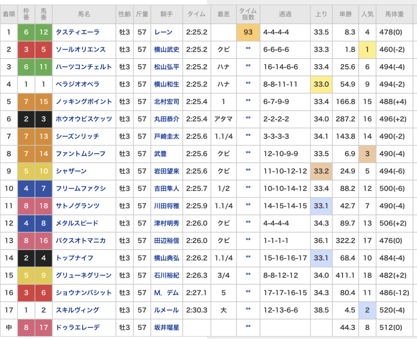Open jockey profile for 松山弘平
Screen dimensions: 417x339
(x=167, y=67)
